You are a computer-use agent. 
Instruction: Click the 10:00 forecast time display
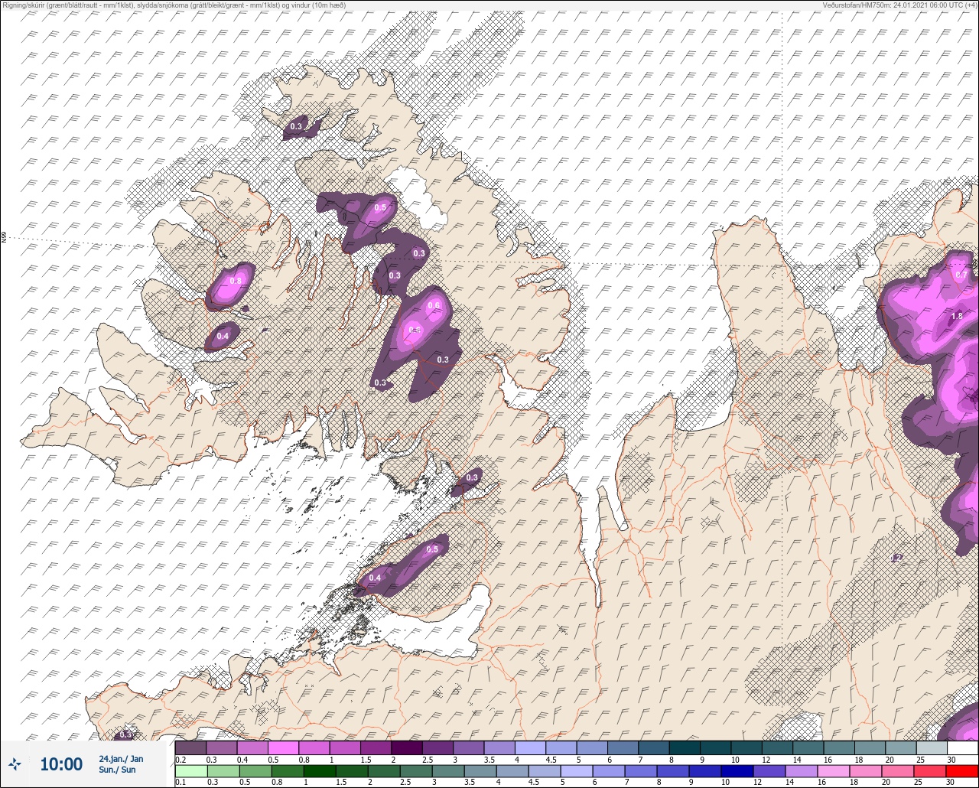60,764
